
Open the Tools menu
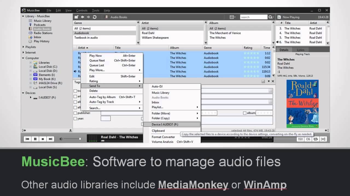click(x=96, y=10)
